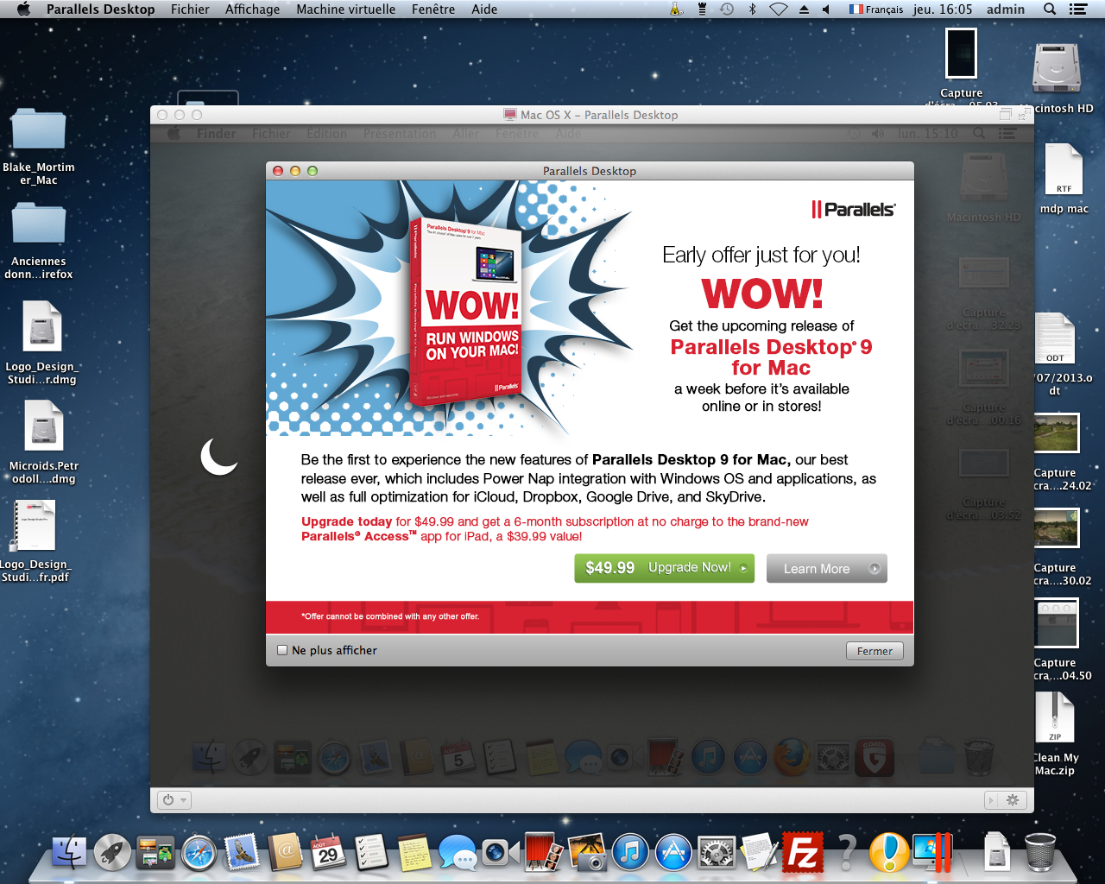The image size is (1105, 884).
Task: Open the Wi-Fi status menu
Action: 779,9
